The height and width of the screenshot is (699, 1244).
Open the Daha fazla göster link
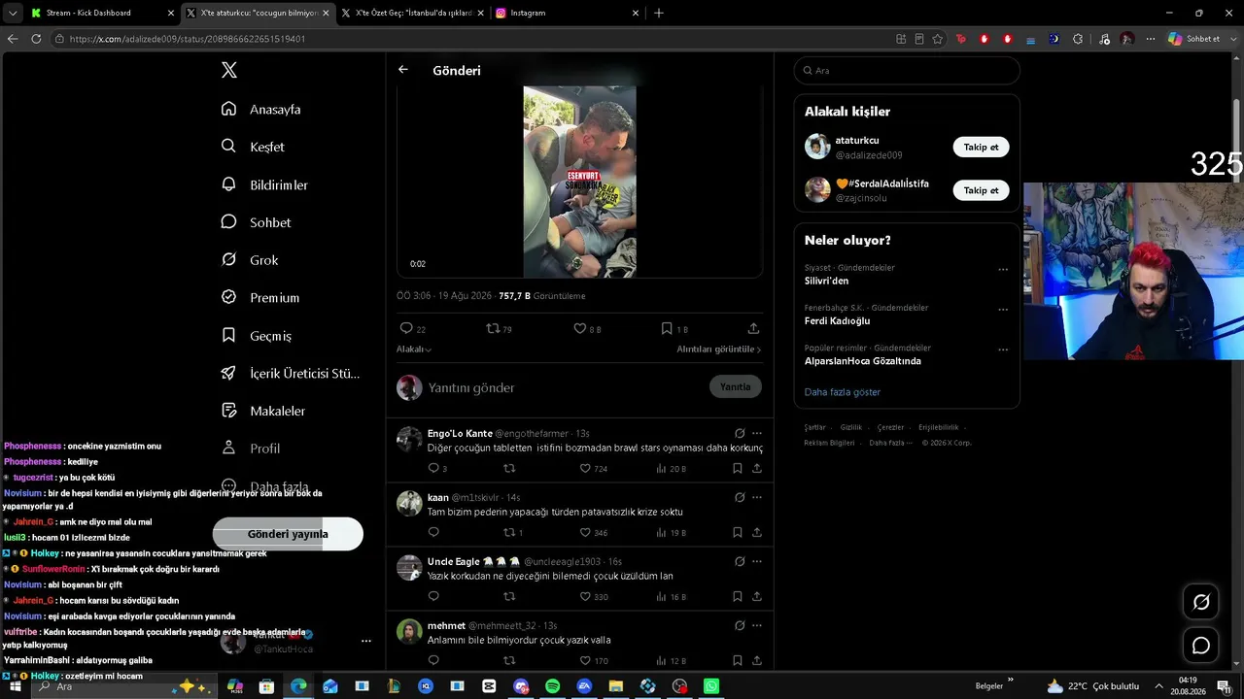pyautogui.click(x=843, y=392)
